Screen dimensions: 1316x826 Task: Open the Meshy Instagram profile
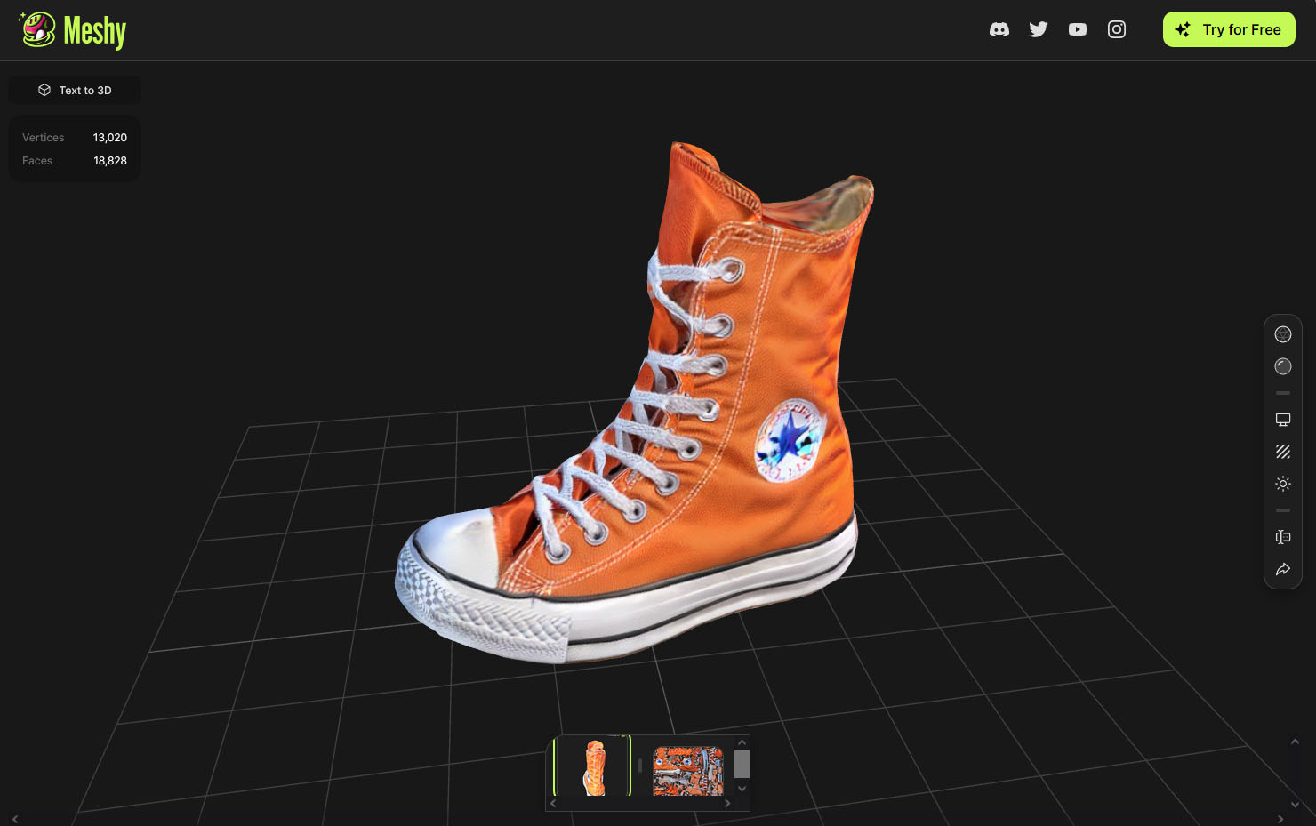click(1116, 29)
